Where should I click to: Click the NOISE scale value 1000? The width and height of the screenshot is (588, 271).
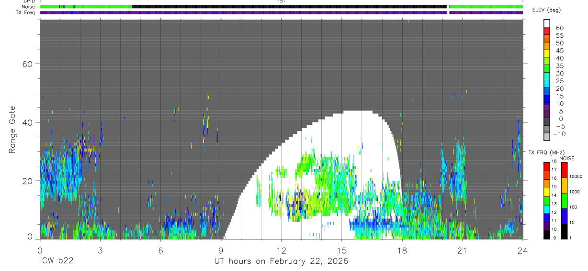pos(575,192)
